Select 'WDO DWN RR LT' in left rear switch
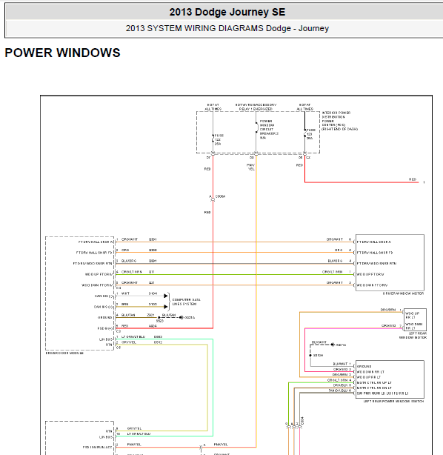This screenshot has height=455, width=443. (370, 372)
